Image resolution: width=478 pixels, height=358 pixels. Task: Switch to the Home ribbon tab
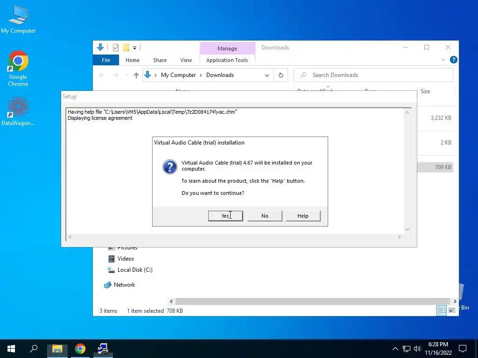click(132, 60)
